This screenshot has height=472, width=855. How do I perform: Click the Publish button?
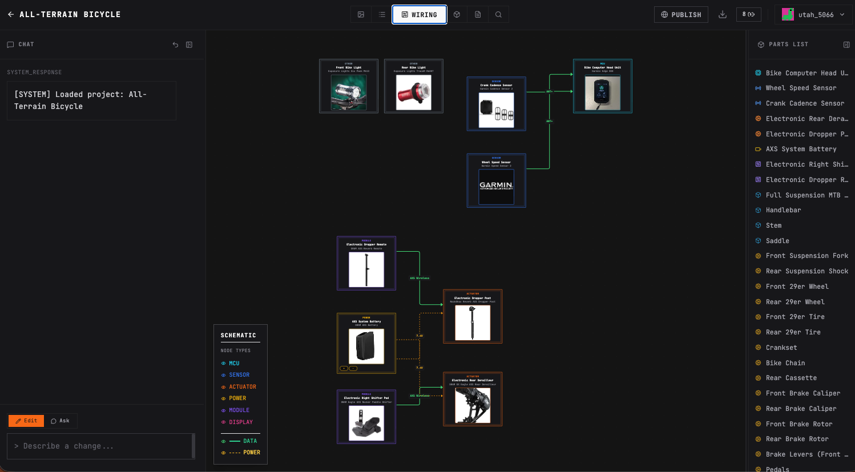coord(681,15)
